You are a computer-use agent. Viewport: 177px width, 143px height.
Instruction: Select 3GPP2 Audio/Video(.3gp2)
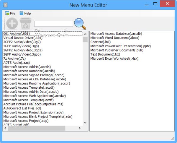(x=23, y=50)
